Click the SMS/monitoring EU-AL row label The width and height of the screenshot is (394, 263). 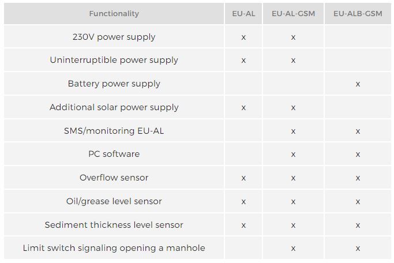point(114,131)
